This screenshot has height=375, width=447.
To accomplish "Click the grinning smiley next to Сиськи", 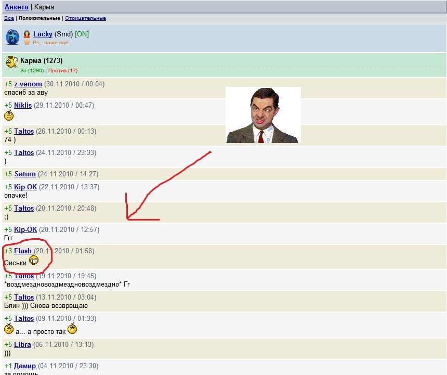I will pyautogui.click(x=34, y=261).
